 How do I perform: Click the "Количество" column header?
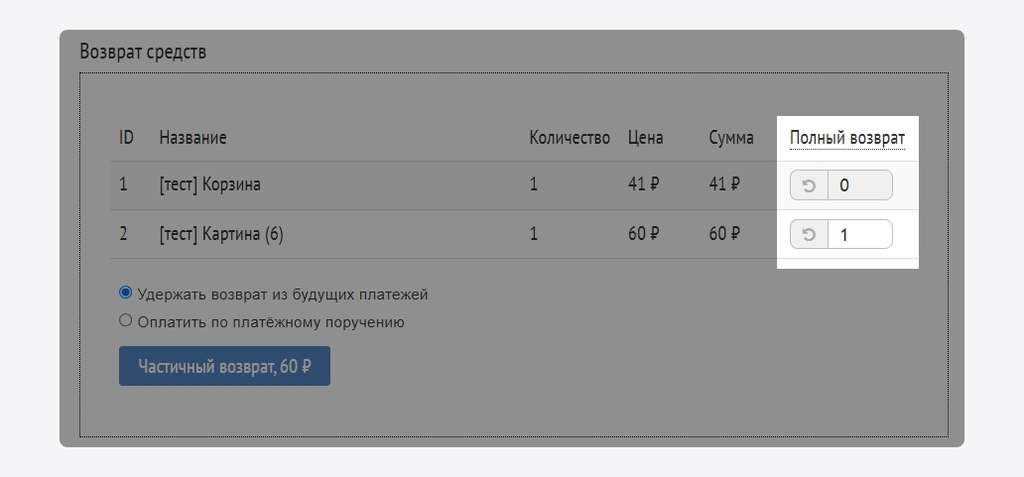tap(570, 138)
